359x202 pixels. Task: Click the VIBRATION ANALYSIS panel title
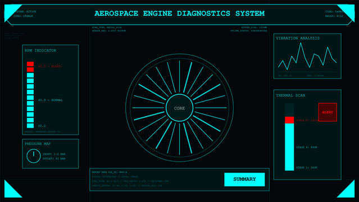298,38
